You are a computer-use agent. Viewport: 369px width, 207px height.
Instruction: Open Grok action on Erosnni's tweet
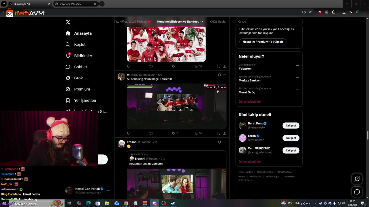pos(219,142)
